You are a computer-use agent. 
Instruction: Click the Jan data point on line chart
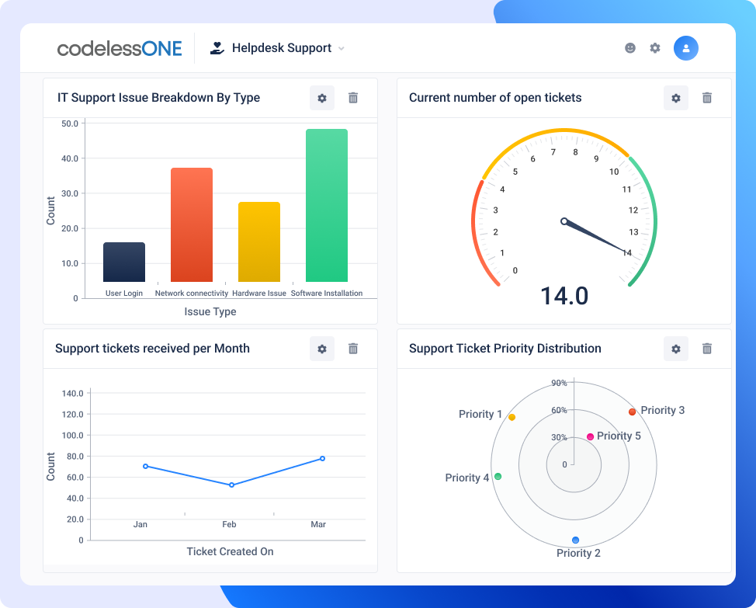tap(146, 466)
